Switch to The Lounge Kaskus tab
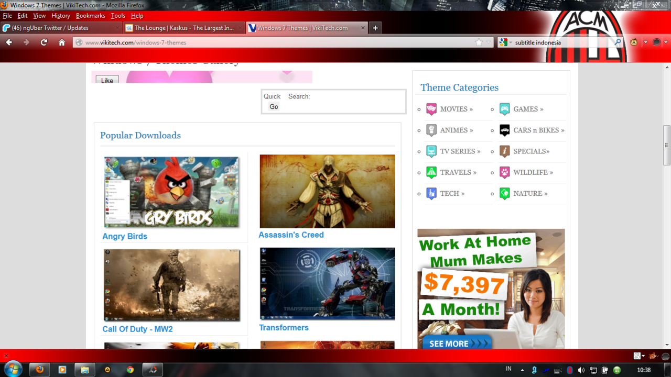The height and width of the screenshot is (377, 671). click(184, 28)
